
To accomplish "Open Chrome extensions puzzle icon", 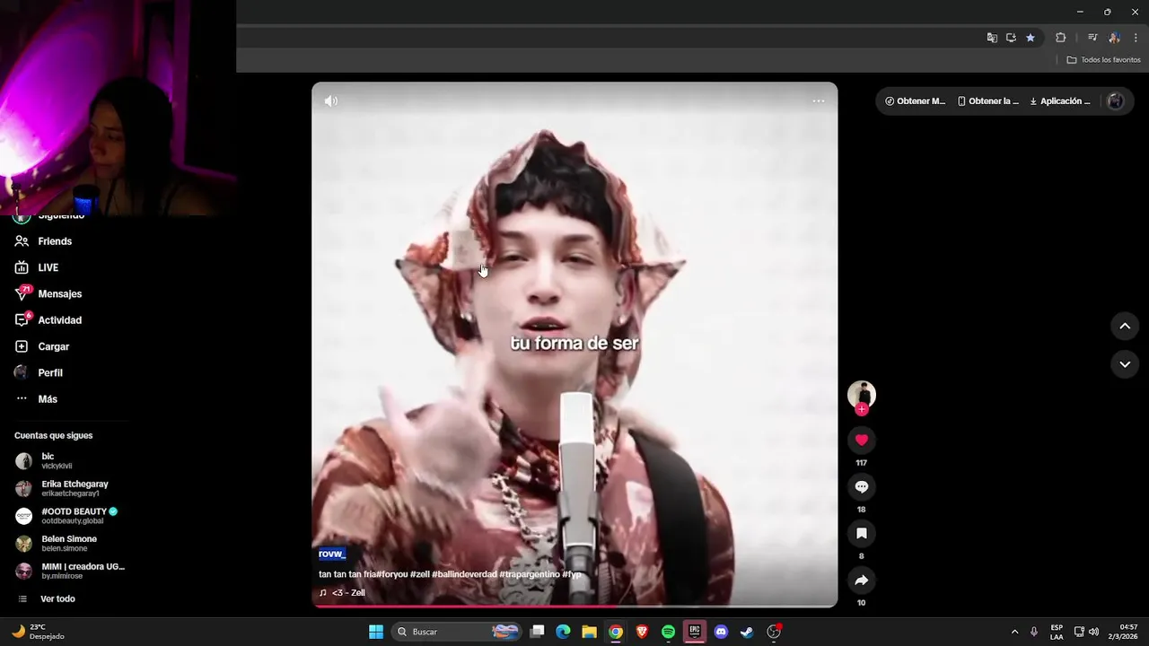I will [1061, 38].
